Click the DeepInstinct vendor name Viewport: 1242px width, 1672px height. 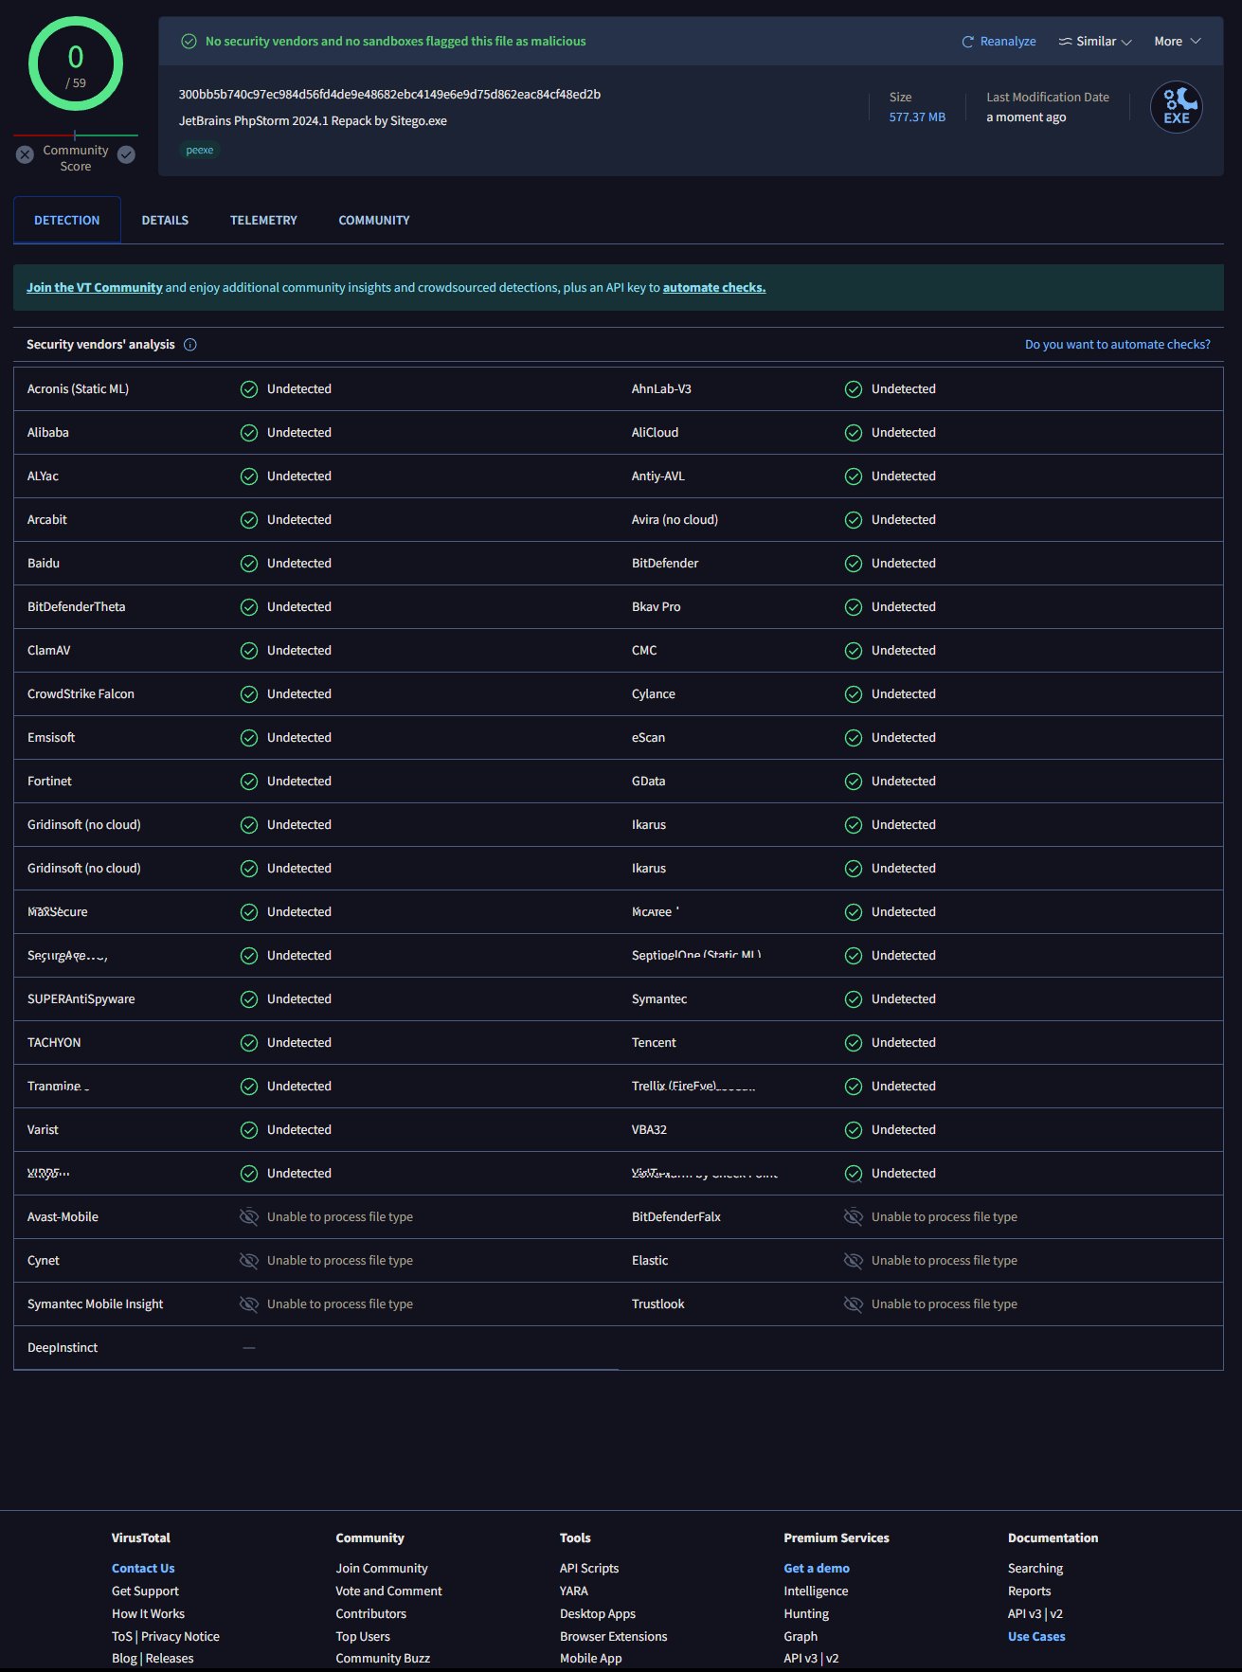(63, 1348)
